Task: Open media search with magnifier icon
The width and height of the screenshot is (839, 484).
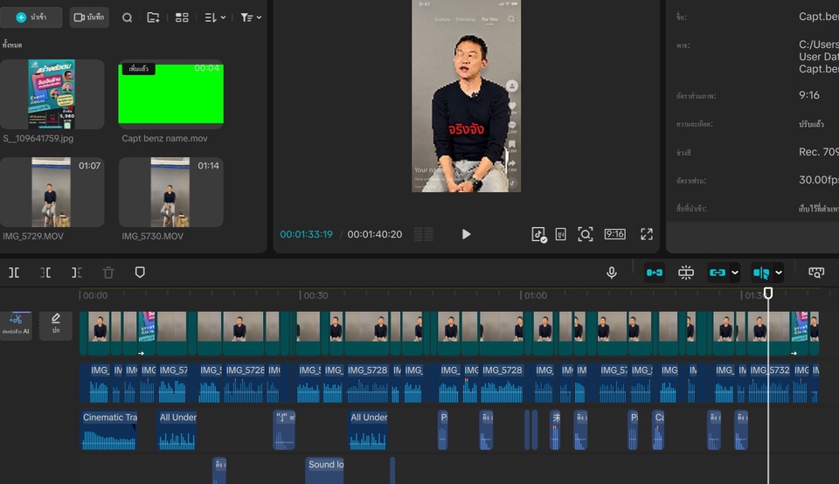Action: click(x=127, y=17)
